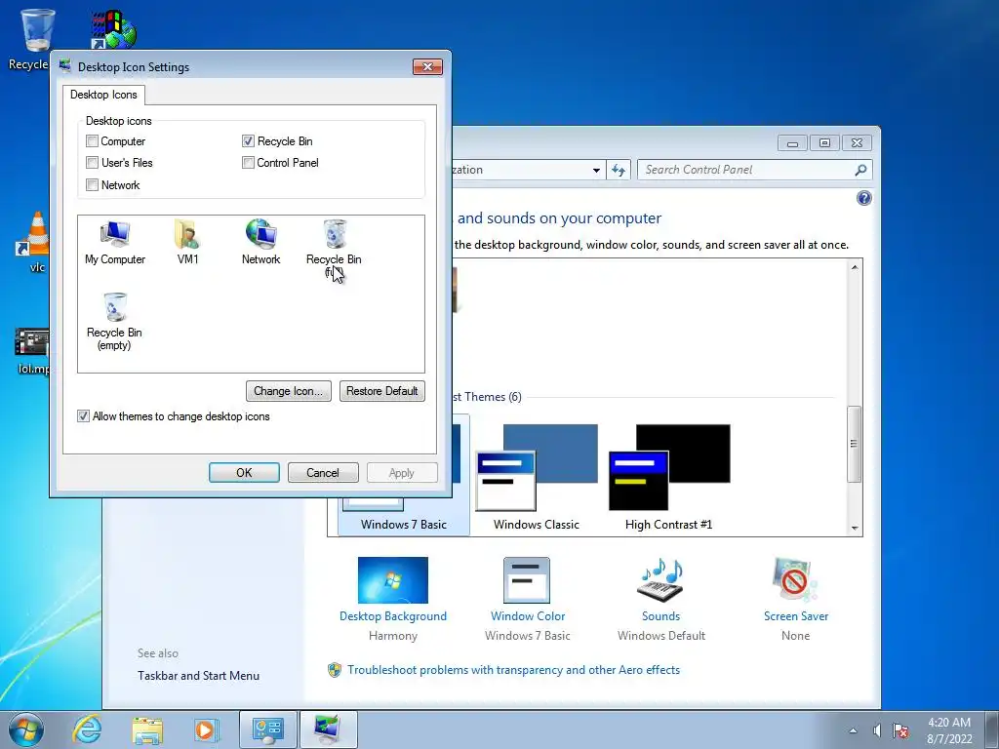Image resolution: width=999 pixels, height=749 pixels.
Task: Uncheck Allow themes to change desktop icons
Action: [x=83, y=415]
